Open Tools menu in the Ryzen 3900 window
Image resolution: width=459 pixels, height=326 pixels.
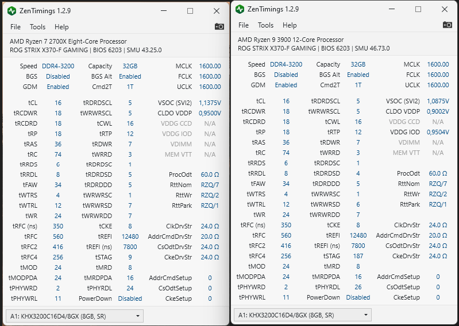click(x=265, y=25)
